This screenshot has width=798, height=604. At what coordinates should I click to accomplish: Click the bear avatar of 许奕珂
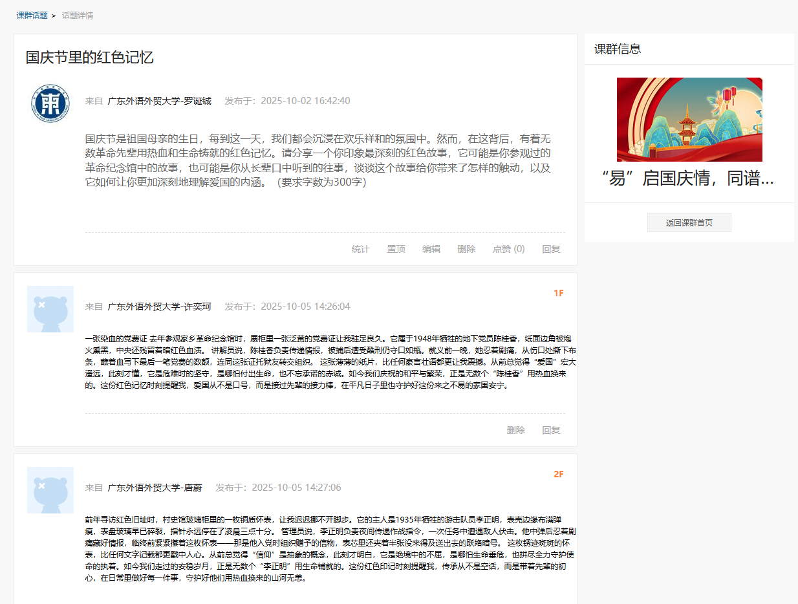pos(50,309)
